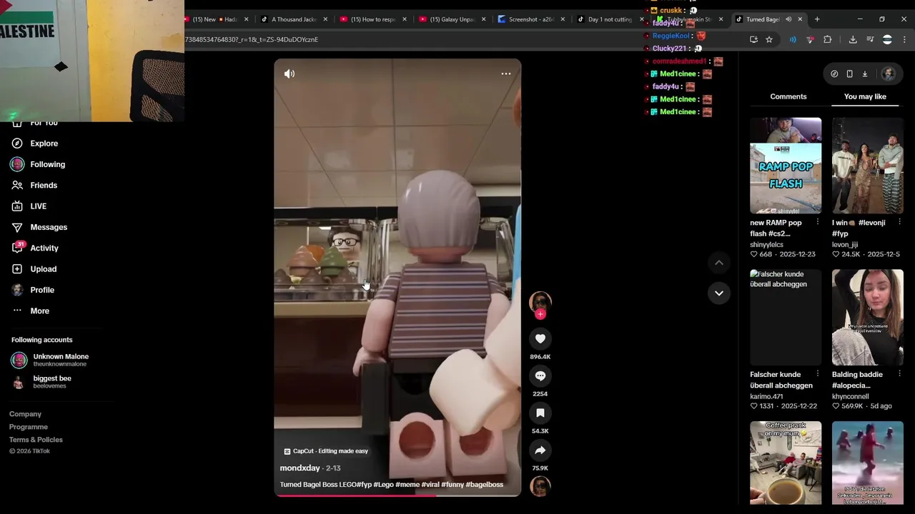Open the mondxday creator name
Viewport: 915px width, 514px height.
click(x=300, y=468)
